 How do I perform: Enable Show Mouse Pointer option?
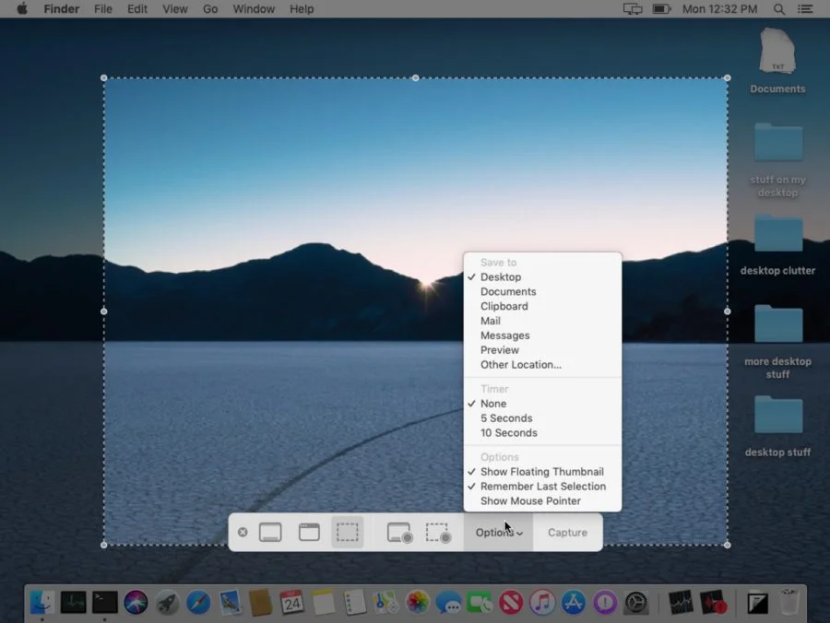pos(542,500)
